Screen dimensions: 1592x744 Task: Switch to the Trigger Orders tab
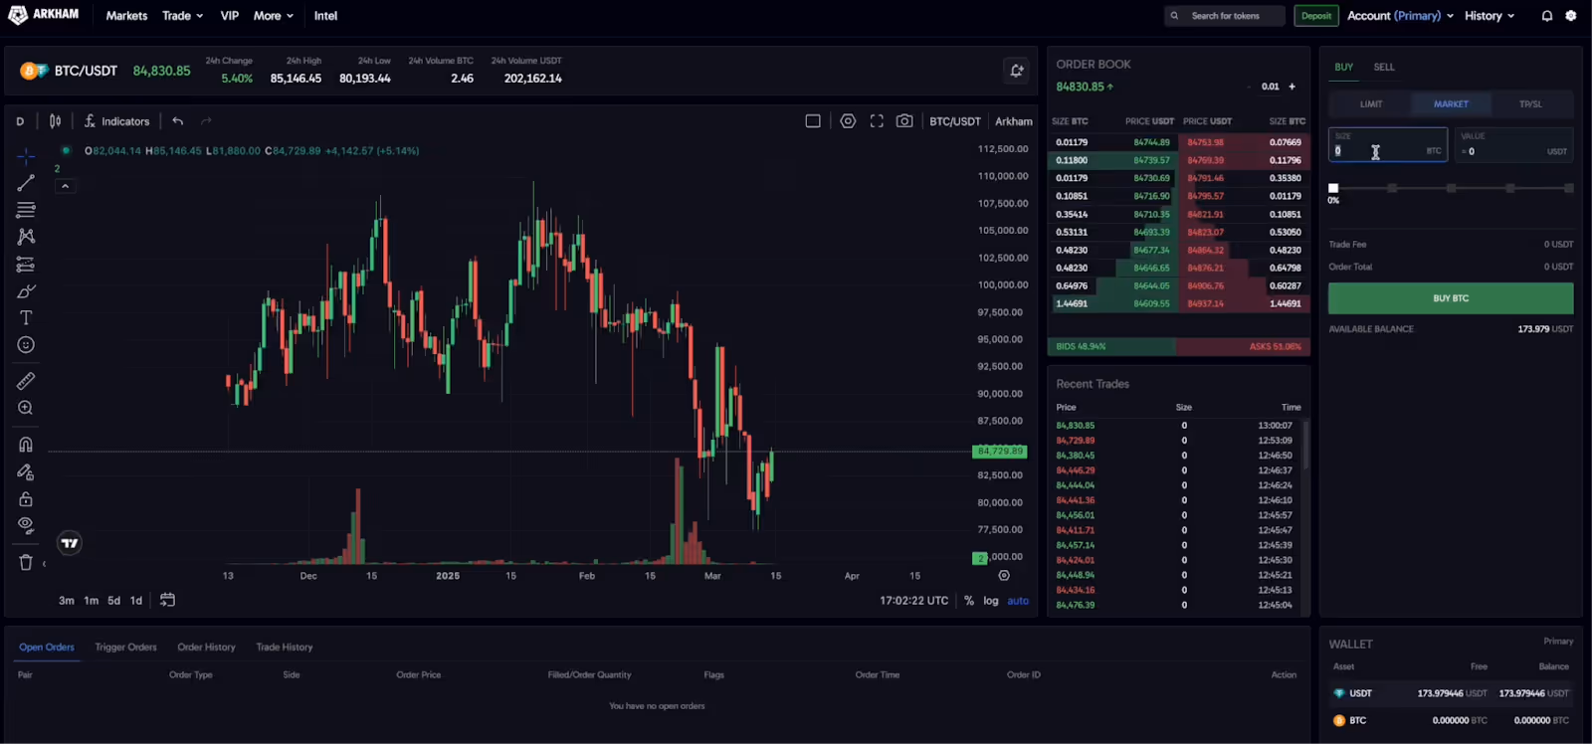click(125, 648)
